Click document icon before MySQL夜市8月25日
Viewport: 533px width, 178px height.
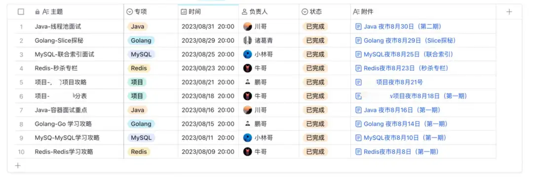[358, 55]
